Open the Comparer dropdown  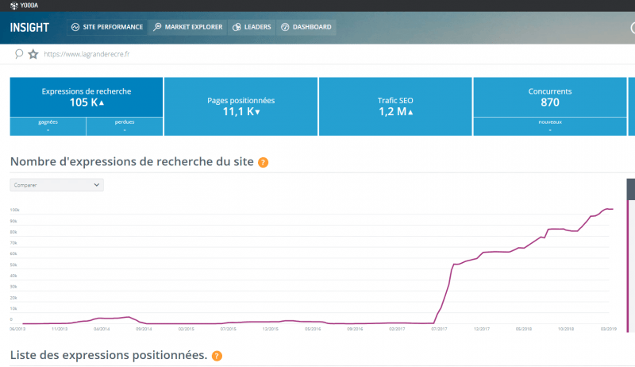56,184
